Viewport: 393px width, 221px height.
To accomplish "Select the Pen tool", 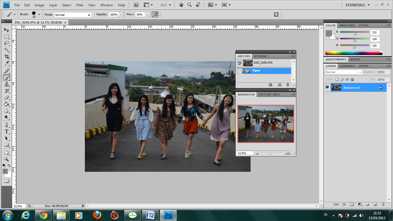I will 6,125.
